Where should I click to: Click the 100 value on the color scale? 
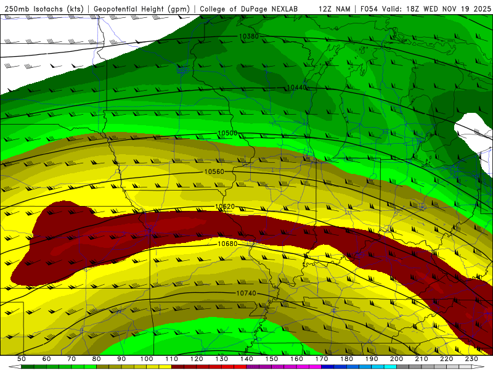click(x=147, y=359)
